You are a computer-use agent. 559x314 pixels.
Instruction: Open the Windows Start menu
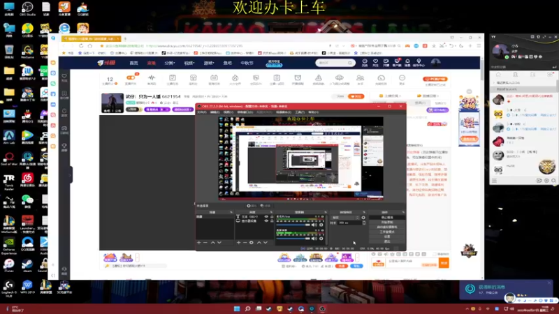coord(237,308)
